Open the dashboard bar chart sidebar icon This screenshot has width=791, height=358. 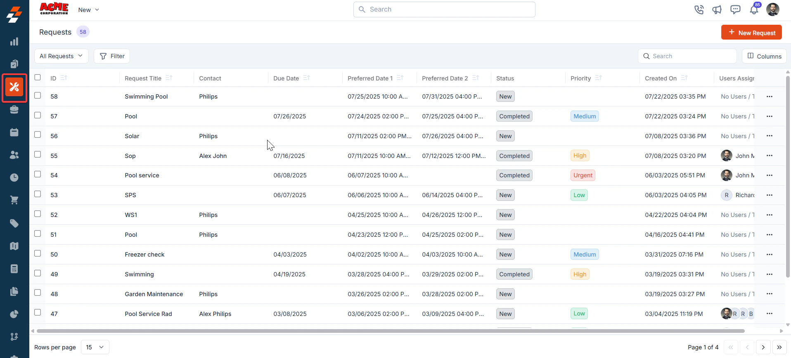(14, 42)
